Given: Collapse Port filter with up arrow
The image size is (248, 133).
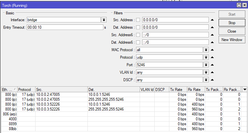Looking at the screenshot, I should (x=212, y=65).
